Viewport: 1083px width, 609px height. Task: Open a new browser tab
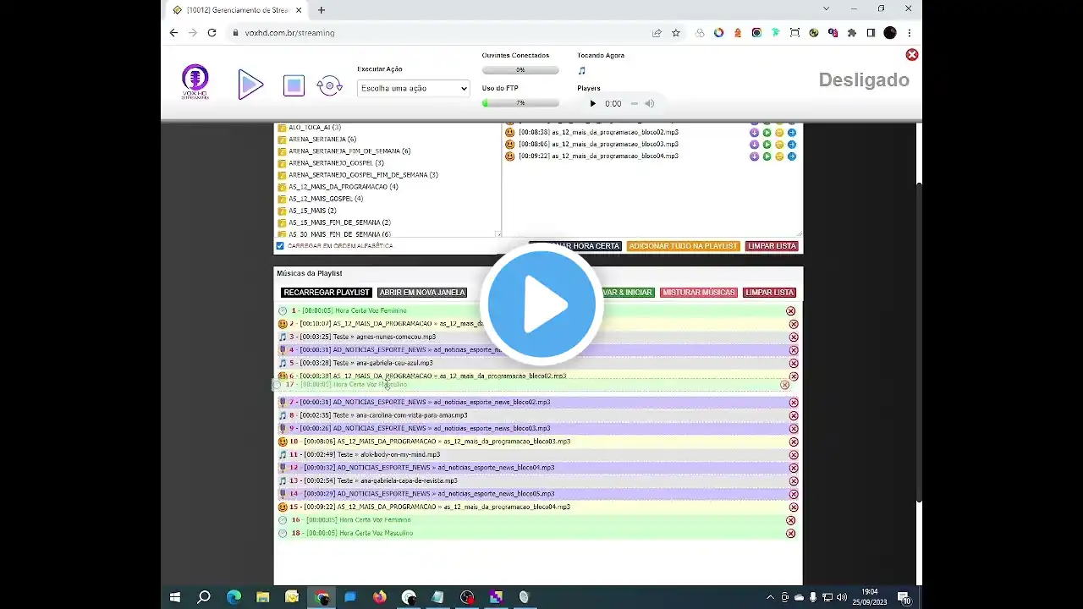coord(322,10)
